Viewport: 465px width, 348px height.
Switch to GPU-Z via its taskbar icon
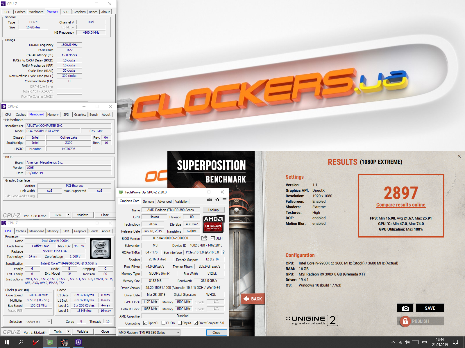click(50, 342)
